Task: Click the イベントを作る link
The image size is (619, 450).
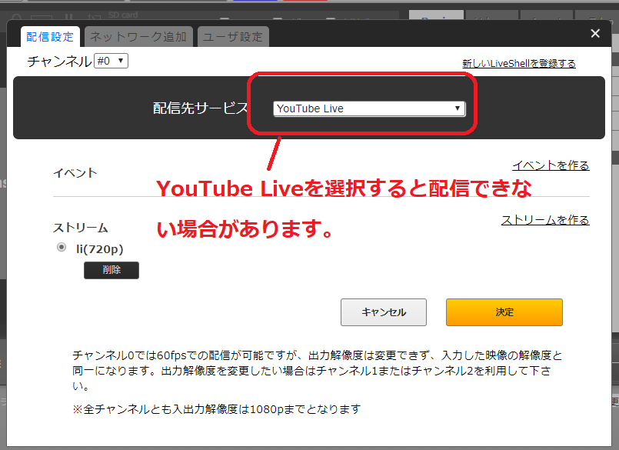Action: (551, 165)
